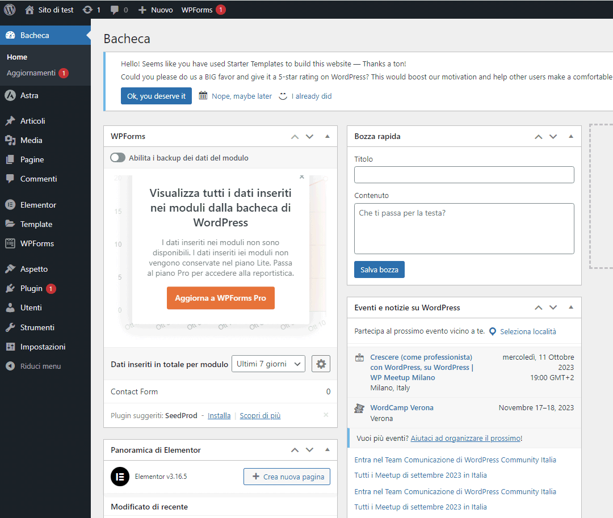Click Seleziona località link

528,331
